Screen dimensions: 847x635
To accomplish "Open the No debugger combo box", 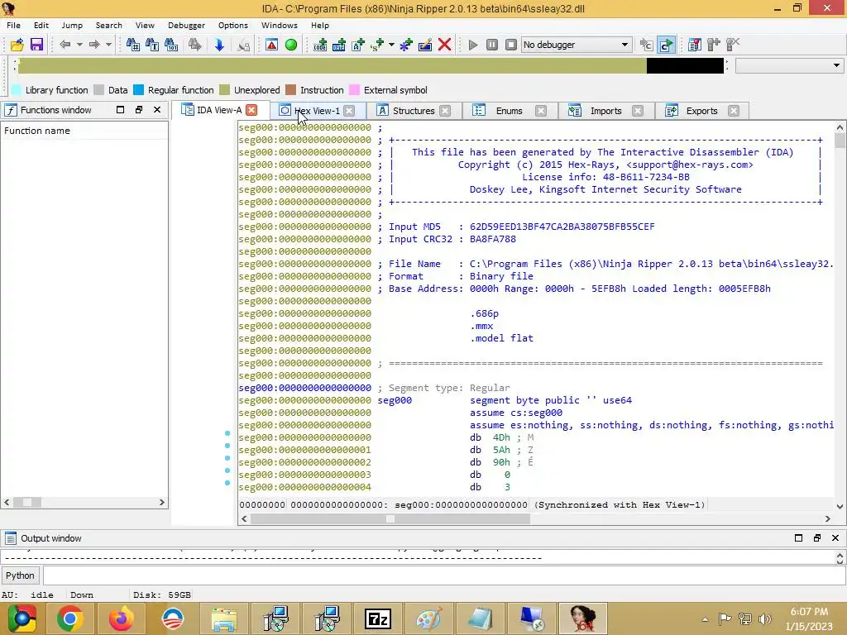I will pyautogui.click(x=577, y=45).
